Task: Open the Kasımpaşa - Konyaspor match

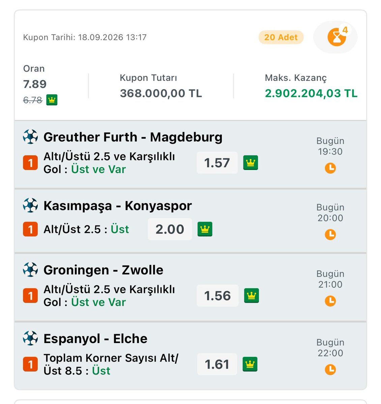Action: click(x=118, y=206)
